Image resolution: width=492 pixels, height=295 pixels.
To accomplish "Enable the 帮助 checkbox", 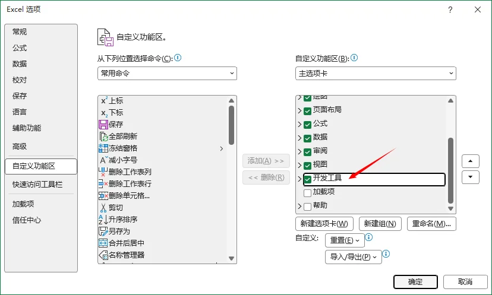I will [308, 207].
